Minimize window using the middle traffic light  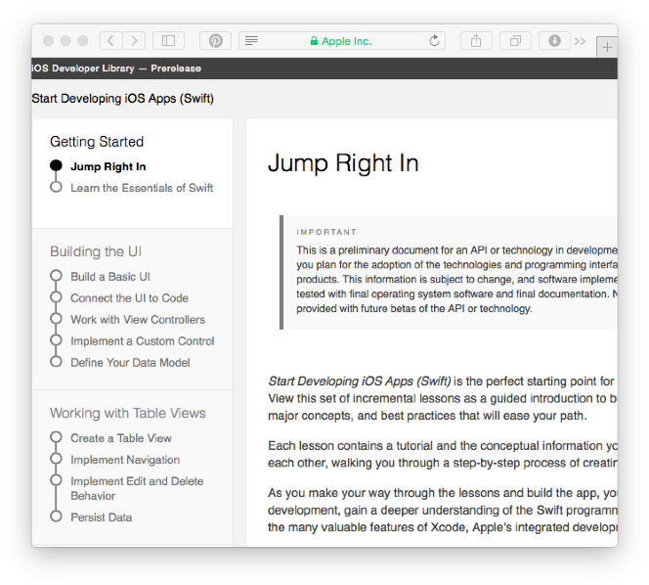65,41
